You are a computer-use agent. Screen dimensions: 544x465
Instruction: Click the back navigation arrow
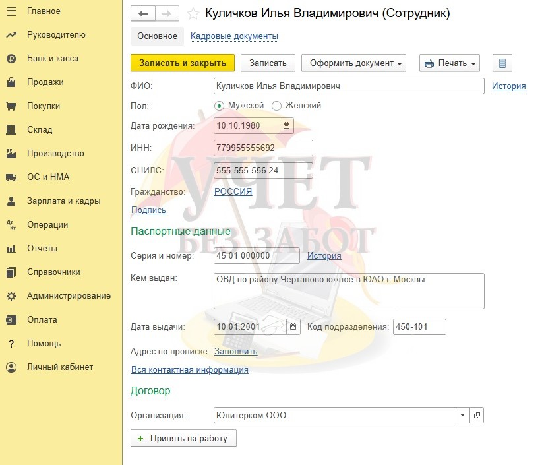(143, 14)
